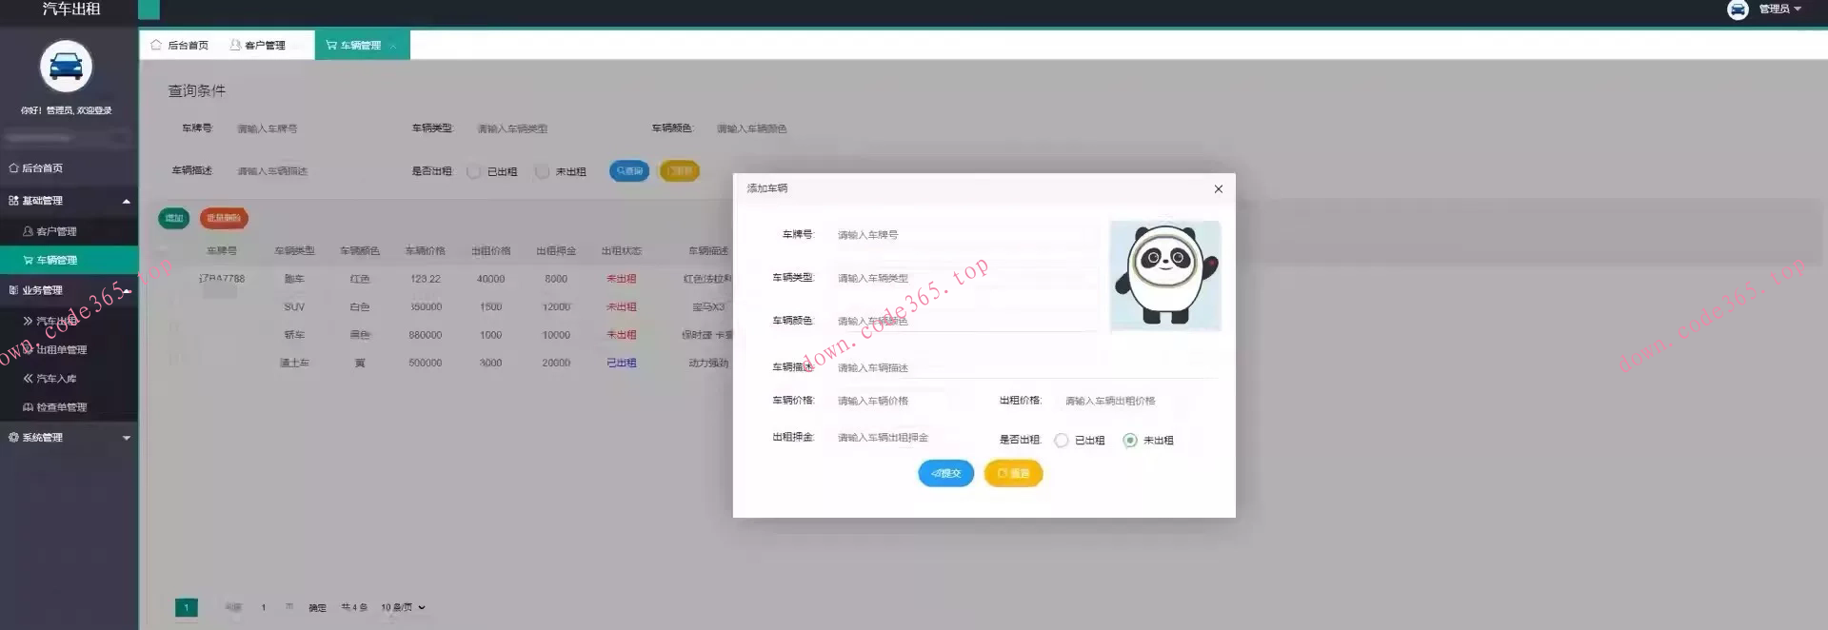Focus the 车辆颜色 input in the dialog
The width and height of the screenshot is (1828, 630).
(965, 321)
